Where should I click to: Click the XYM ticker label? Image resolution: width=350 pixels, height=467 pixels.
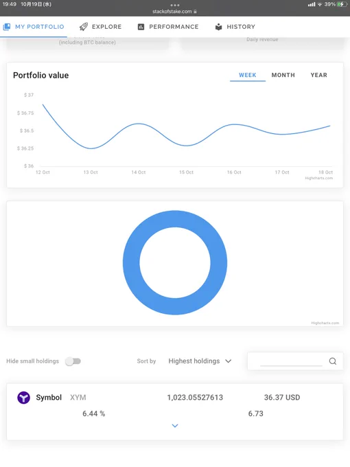click(x=78, y=398)
